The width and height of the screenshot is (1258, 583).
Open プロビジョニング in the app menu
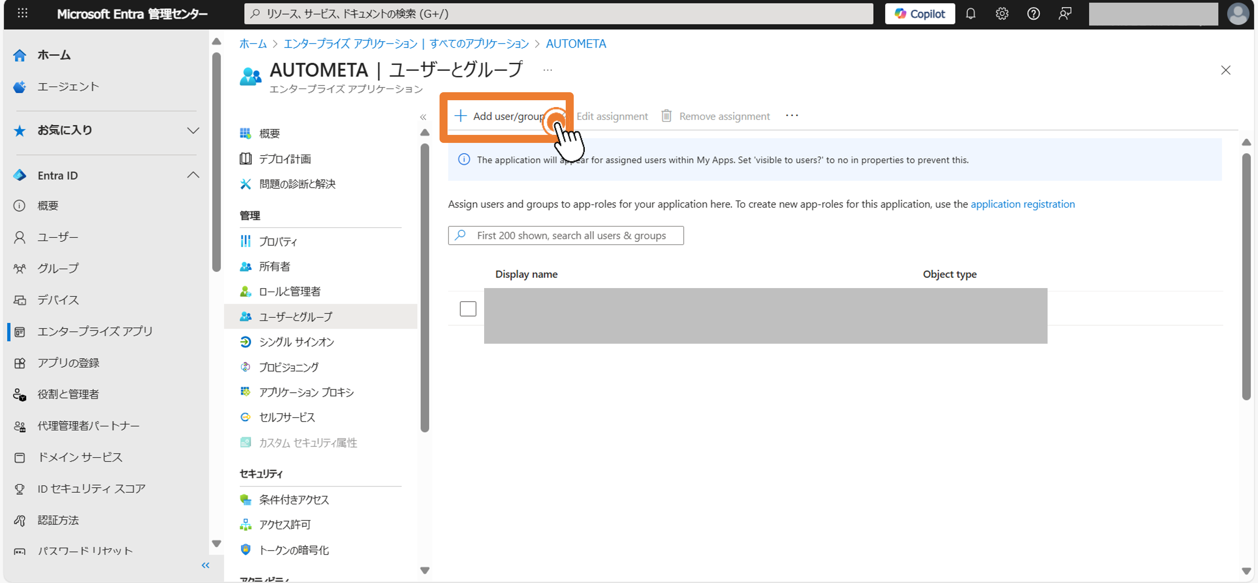[288, 367]
